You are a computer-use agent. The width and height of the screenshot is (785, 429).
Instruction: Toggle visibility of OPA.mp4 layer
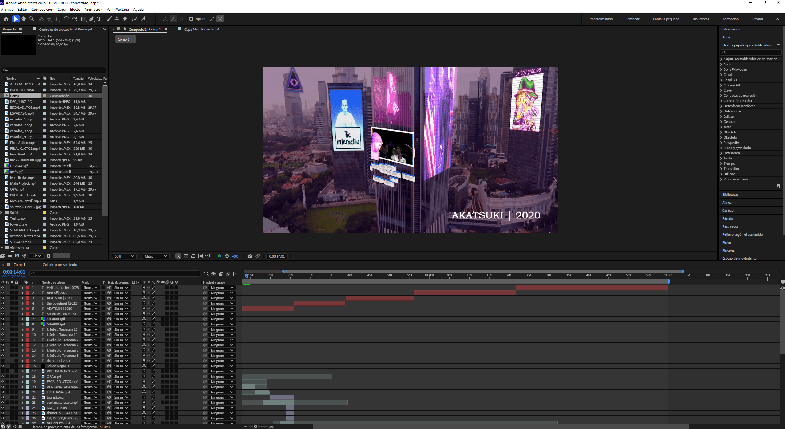tap(3, 376)
